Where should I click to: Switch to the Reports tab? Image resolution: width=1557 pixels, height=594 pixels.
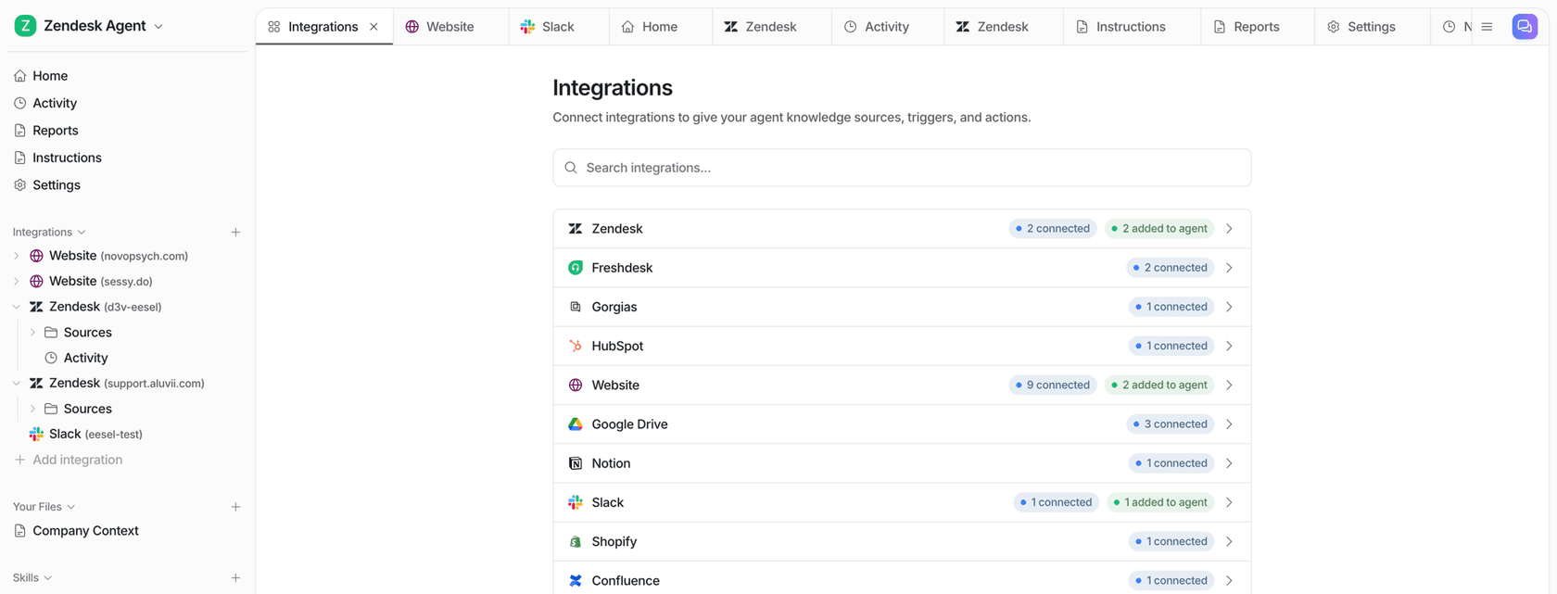click(x=1257, y=27)
